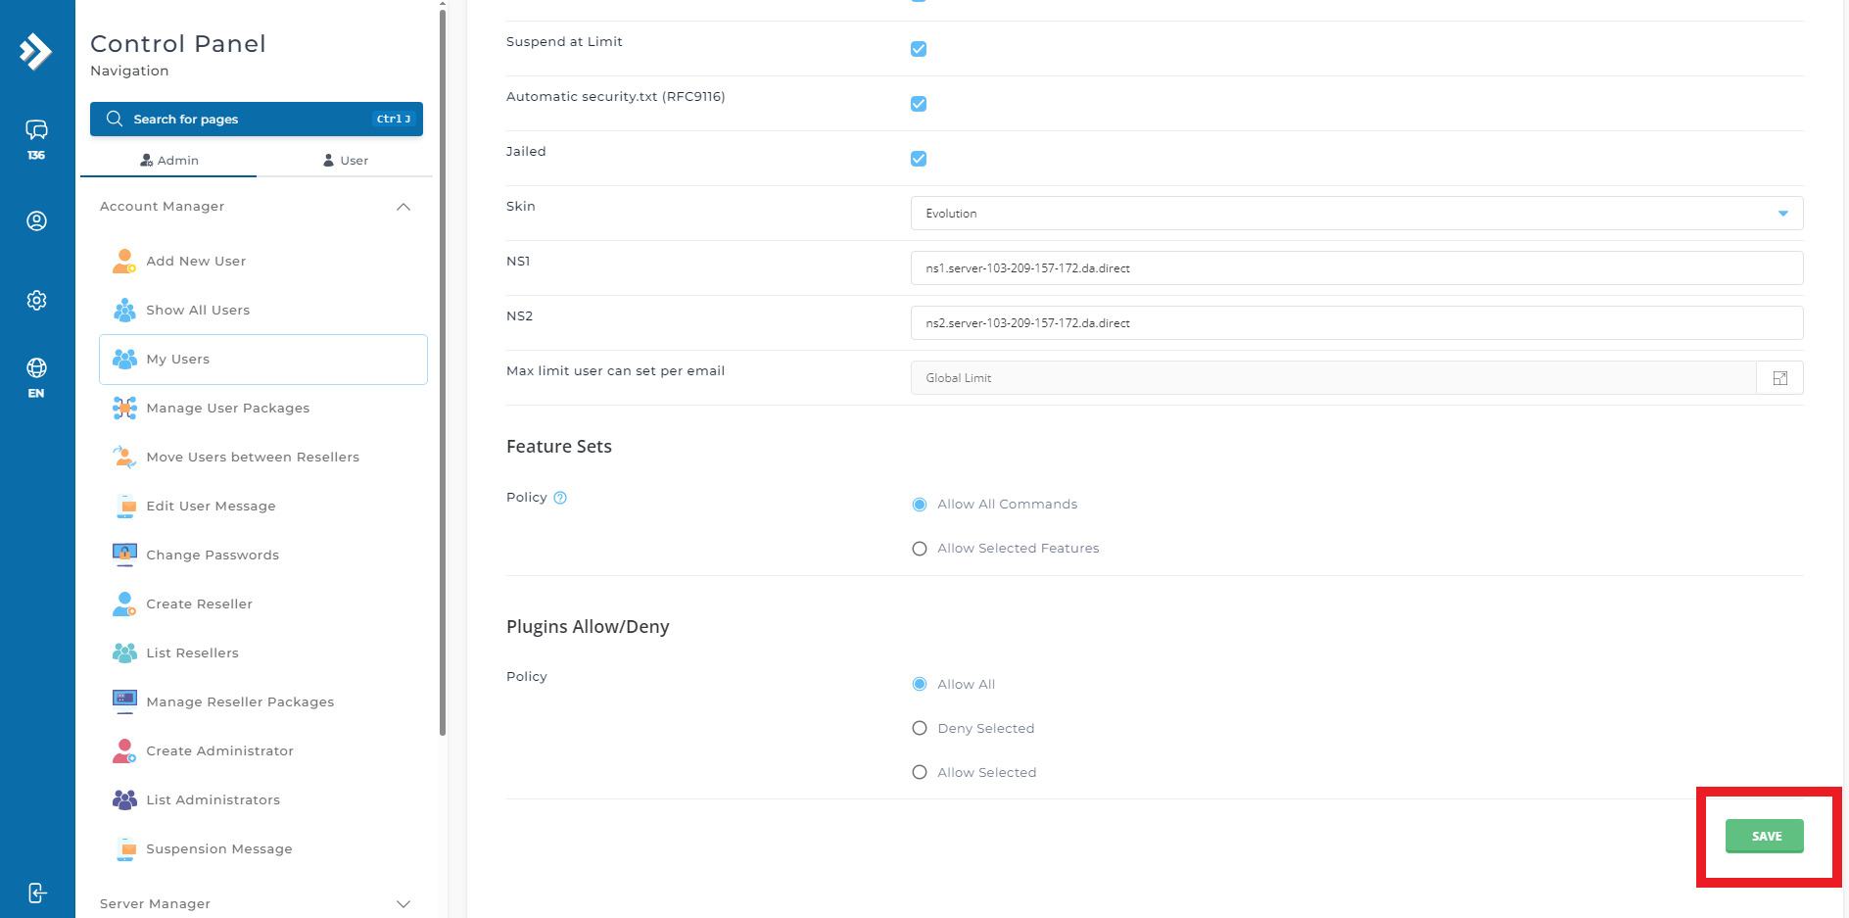The image size is (1849, 918).
Task: Open Create Reseller link
Action: coord(199,604)
